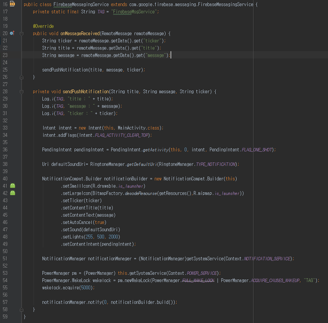Click line number 54 in gutter
328x323 pixels.
(x=5, y=281)
